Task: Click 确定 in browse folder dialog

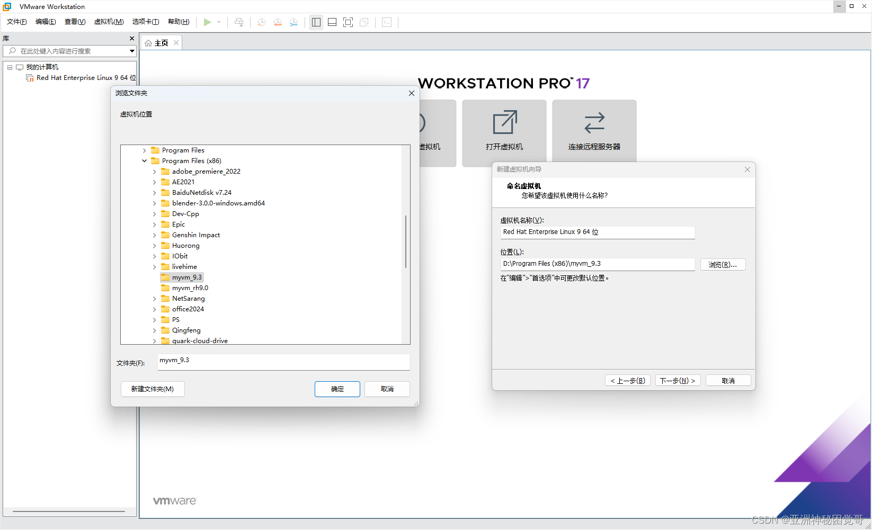Action: point(337,389)
